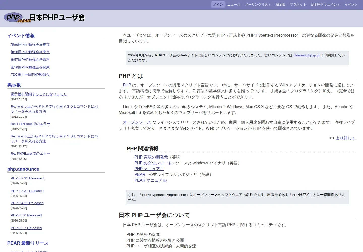This screenshot has height=252, width=363.
Task: Open PHP 8.5.7 Released announcement
Action: [26, 228]
